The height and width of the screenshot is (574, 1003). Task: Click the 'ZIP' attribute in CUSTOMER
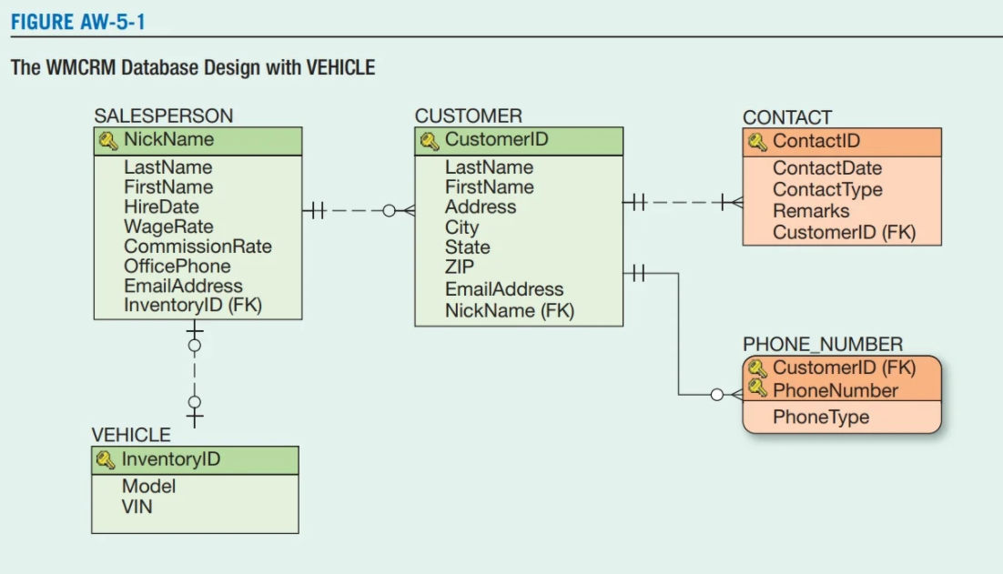coord(460,267)
